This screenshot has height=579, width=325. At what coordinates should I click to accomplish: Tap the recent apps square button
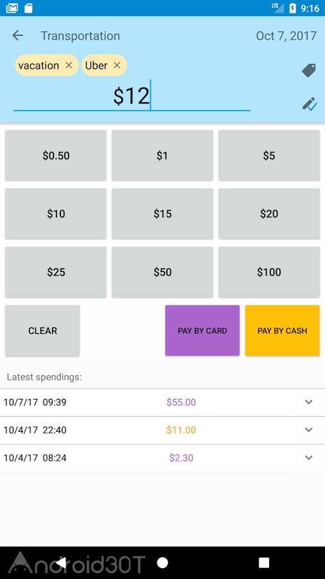pos(264,563)
